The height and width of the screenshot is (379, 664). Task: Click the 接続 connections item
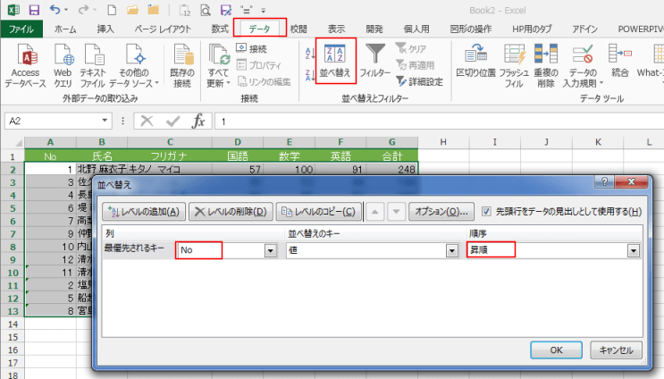coord(252,48)
